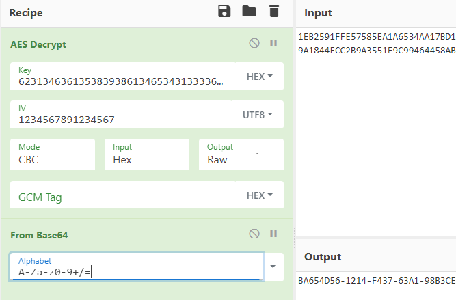Screen dimensions: 456x300
Task: Open GCM Tag HEX format dropdown
Action: coord(260,195)
